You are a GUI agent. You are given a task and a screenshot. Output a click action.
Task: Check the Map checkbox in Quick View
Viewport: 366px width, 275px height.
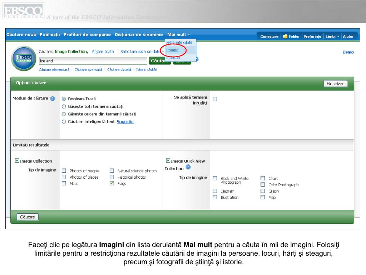tap(263, 197)
